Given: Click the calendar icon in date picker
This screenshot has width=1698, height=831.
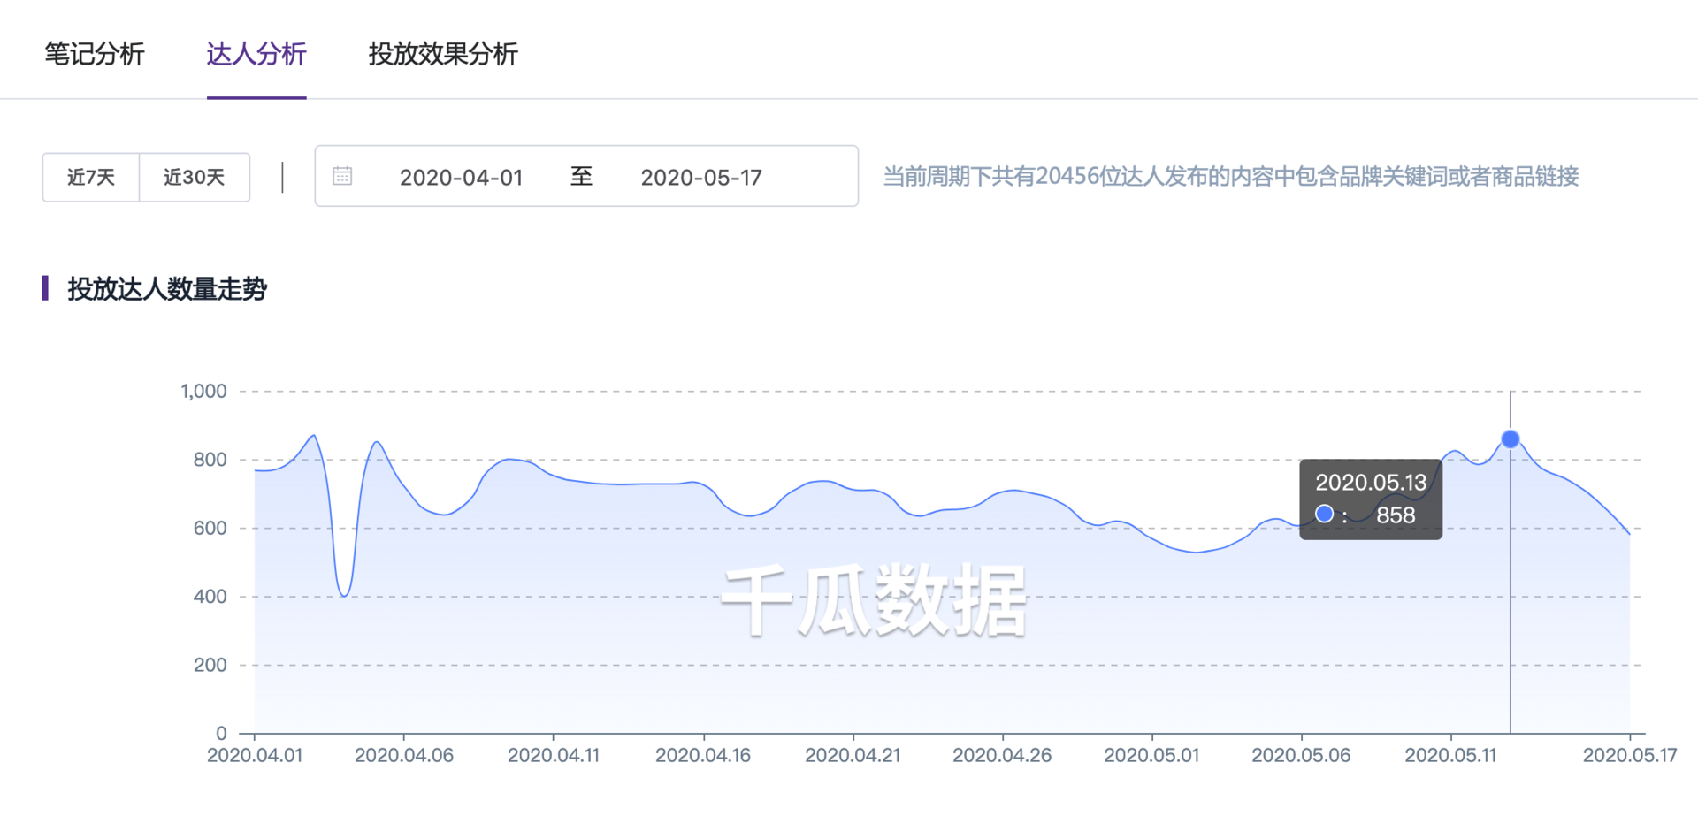Looking at the screenshot, I should (x=342, y=176).
